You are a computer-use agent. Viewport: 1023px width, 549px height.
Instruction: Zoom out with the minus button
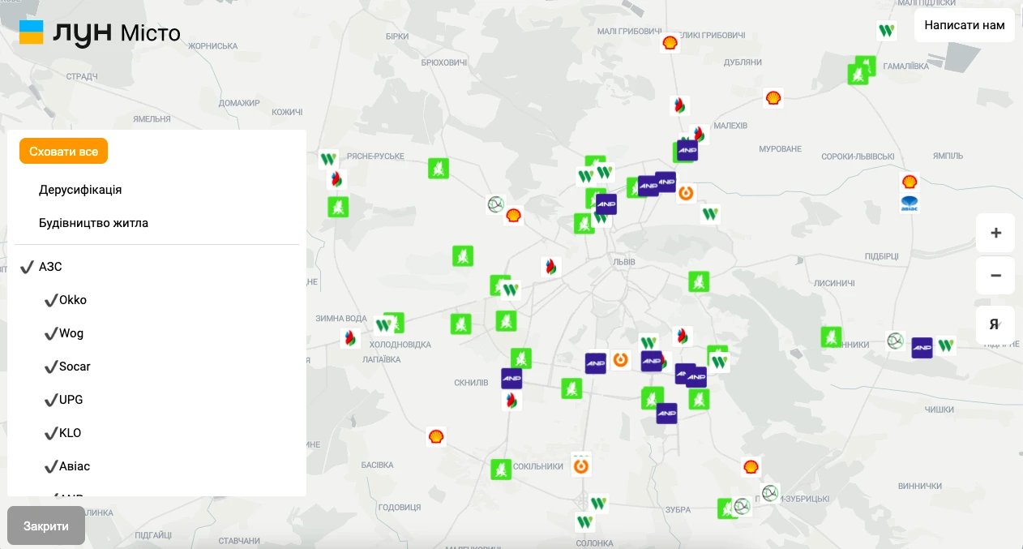(995, 276)
